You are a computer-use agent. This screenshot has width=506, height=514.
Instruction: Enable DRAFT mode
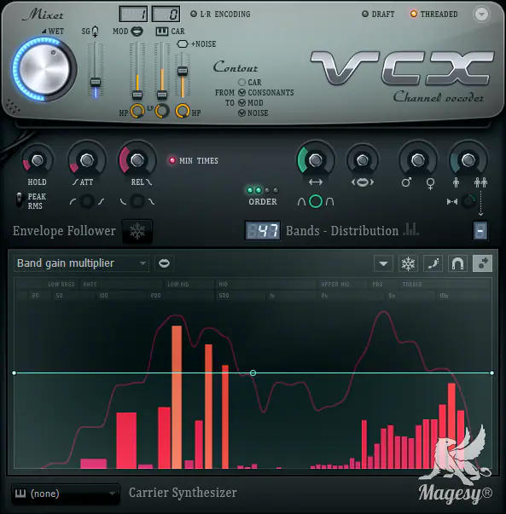click(x=378, y=14)
